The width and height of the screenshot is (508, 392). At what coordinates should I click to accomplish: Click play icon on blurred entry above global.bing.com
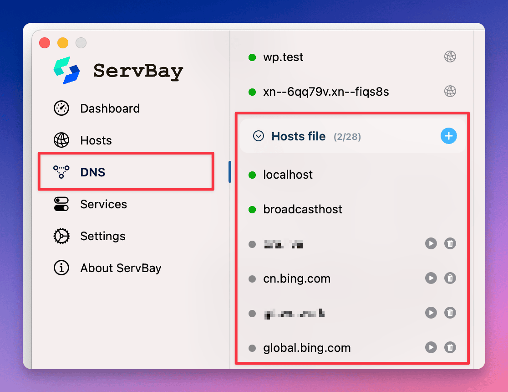[x=431, y=313]
